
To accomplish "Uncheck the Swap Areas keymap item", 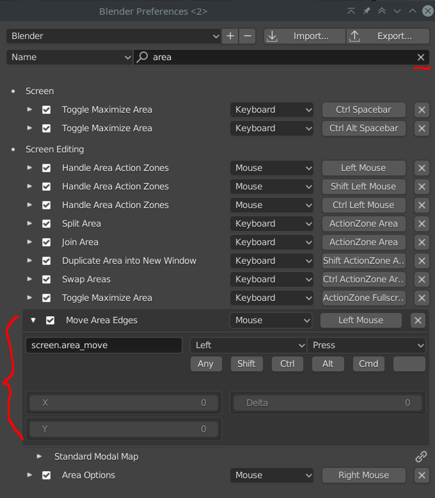I will pos(46,280).
